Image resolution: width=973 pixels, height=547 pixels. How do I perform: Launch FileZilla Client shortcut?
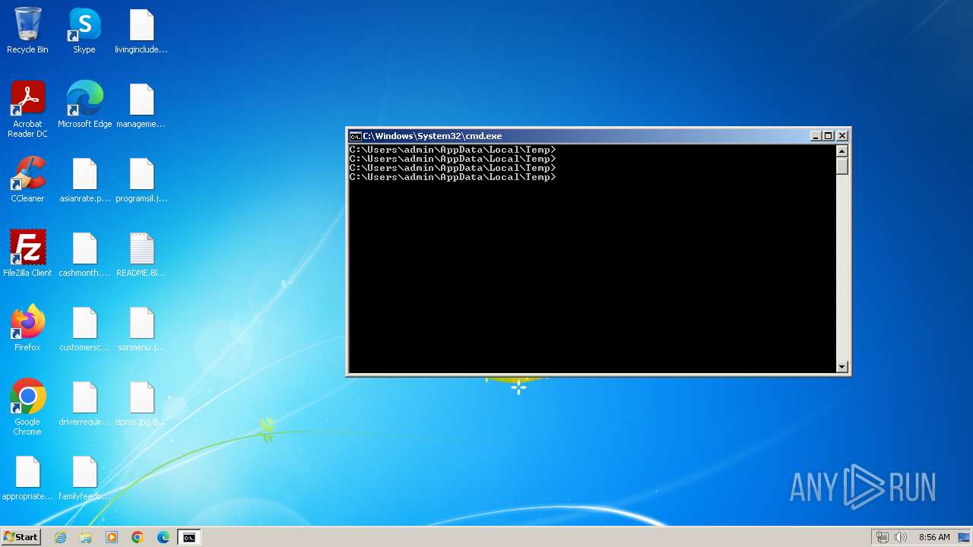[x=27, y=254]
